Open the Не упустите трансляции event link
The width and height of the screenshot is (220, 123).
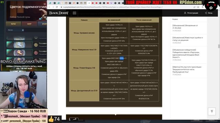tap(187, 69)
